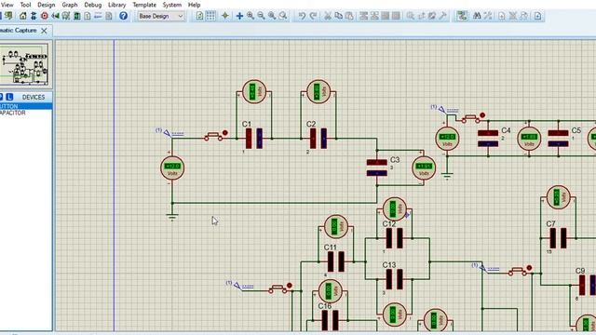Open the Design menu
Image resolution: width=596 pixels, height=335 pixels.
pos(46,5)
